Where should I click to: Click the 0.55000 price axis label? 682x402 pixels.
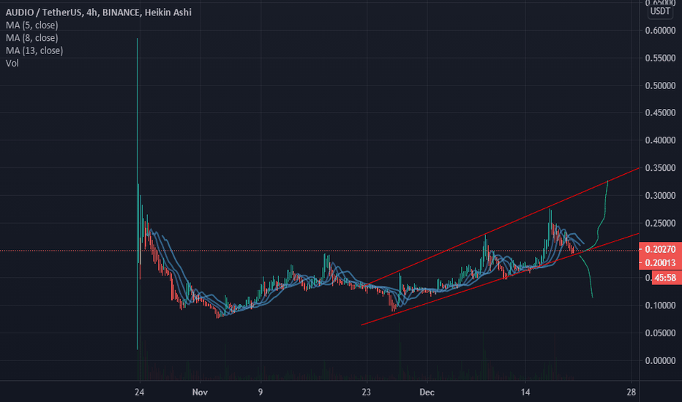pyautogui.click(x=660, y=58)
